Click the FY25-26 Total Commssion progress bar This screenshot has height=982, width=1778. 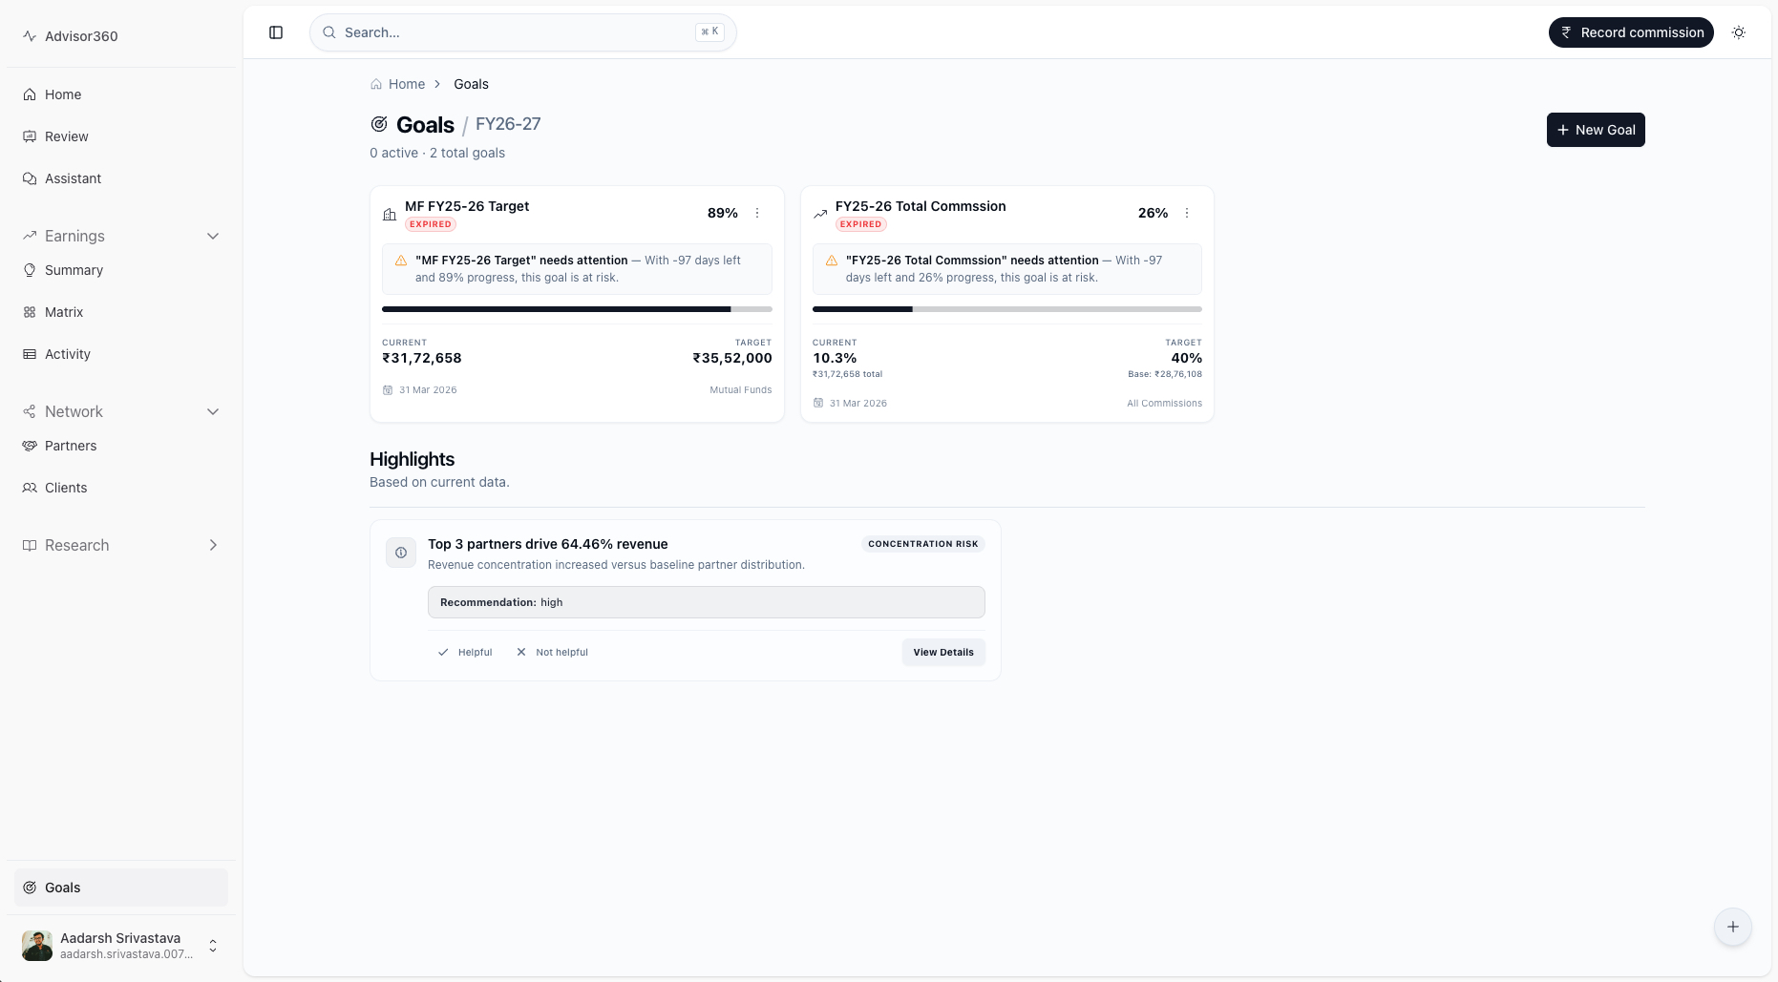pos(1007,309)
